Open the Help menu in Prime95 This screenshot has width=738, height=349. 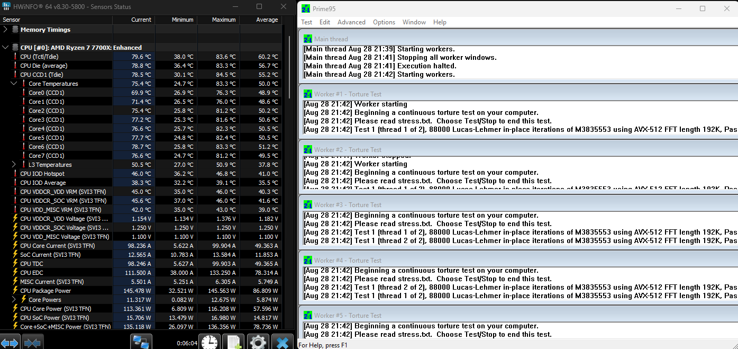click(x=440, y=22)
